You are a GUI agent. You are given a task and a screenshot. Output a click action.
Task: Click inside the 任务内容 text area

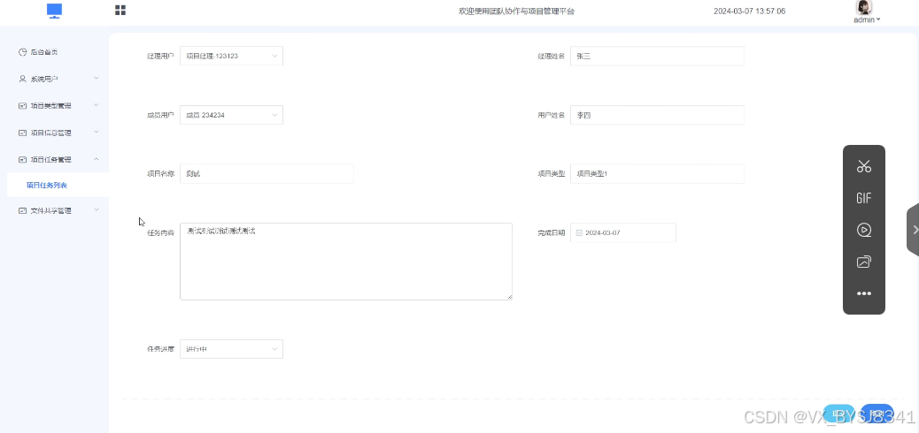346,262
